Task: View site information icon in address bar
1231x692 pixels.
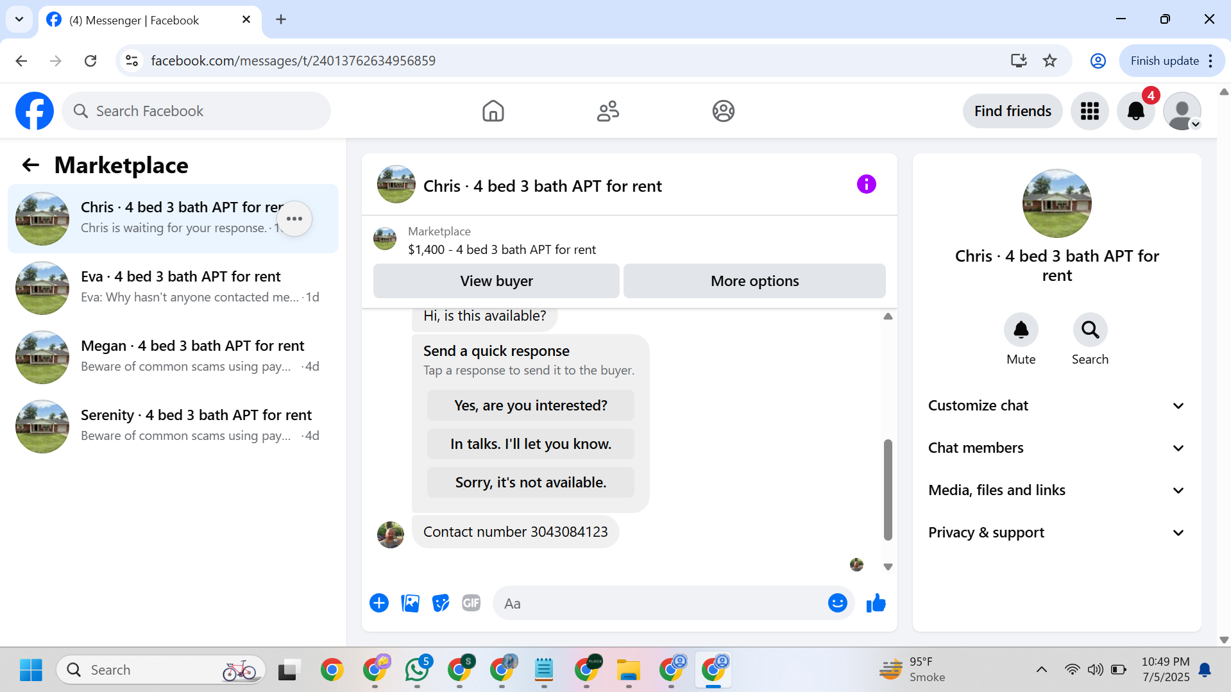Action: pos(132,60)
